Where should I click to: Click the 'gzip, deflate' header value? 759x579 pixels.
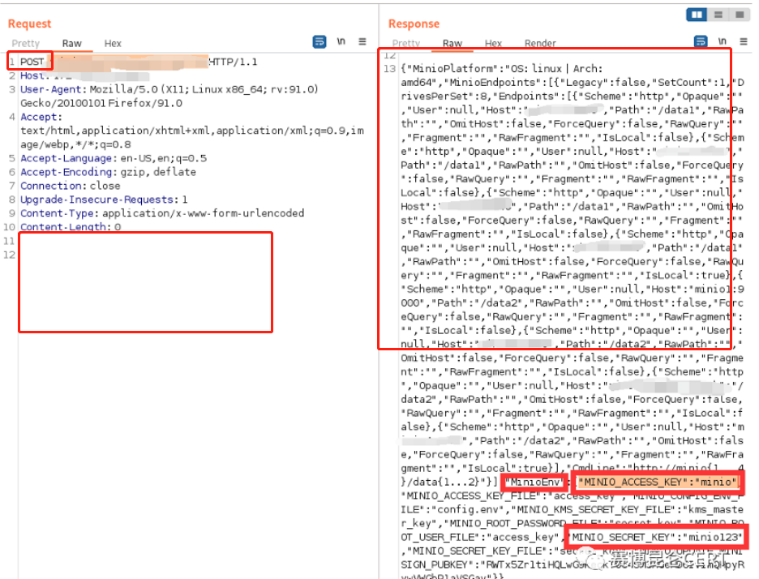(x=158, y=172)
